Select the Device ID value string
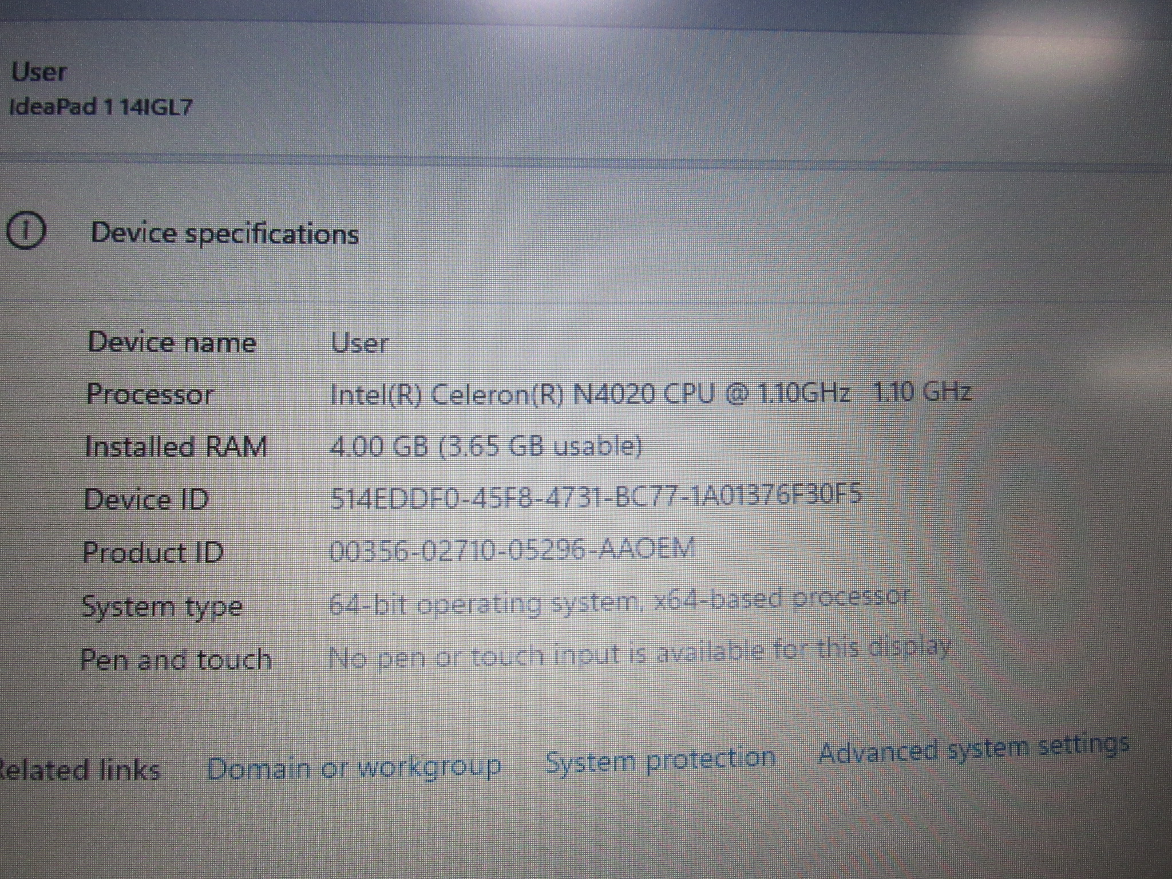 click(x=596, y=497)
